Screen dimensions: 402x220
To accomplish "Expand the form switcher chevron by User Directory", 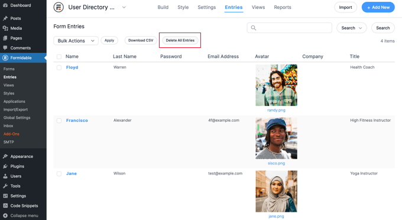I will pos(124,7).
